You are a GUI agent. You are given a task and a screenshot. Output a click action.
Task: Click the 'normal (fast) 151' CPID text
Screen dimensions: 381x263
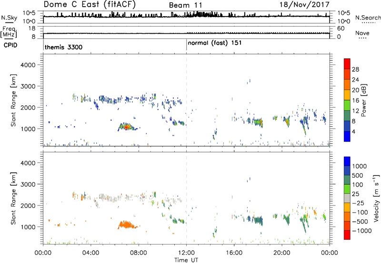pyautogui.click(x=215, y=43)
